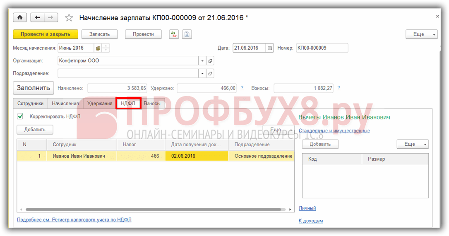Navigate forward with the right arrow

50,18
